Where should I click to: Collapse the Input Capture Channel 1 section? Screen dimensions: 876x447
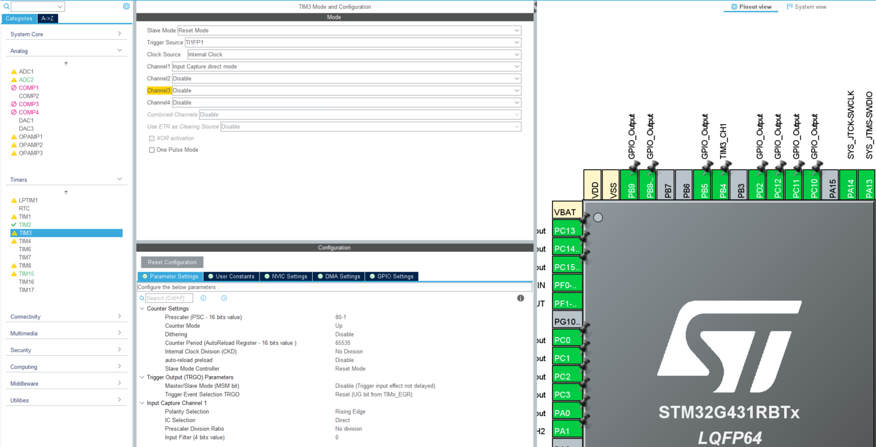[x=142, y=403]
